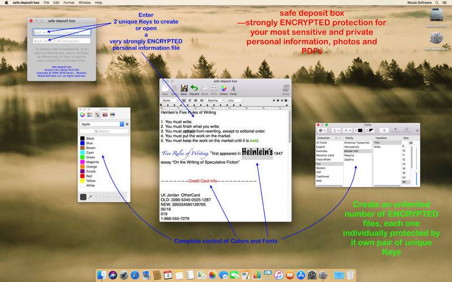The height and width of the screenshot is (282, 452).
Task: Open the strikethrough dropdown in Fonts window
Action: 347,130
